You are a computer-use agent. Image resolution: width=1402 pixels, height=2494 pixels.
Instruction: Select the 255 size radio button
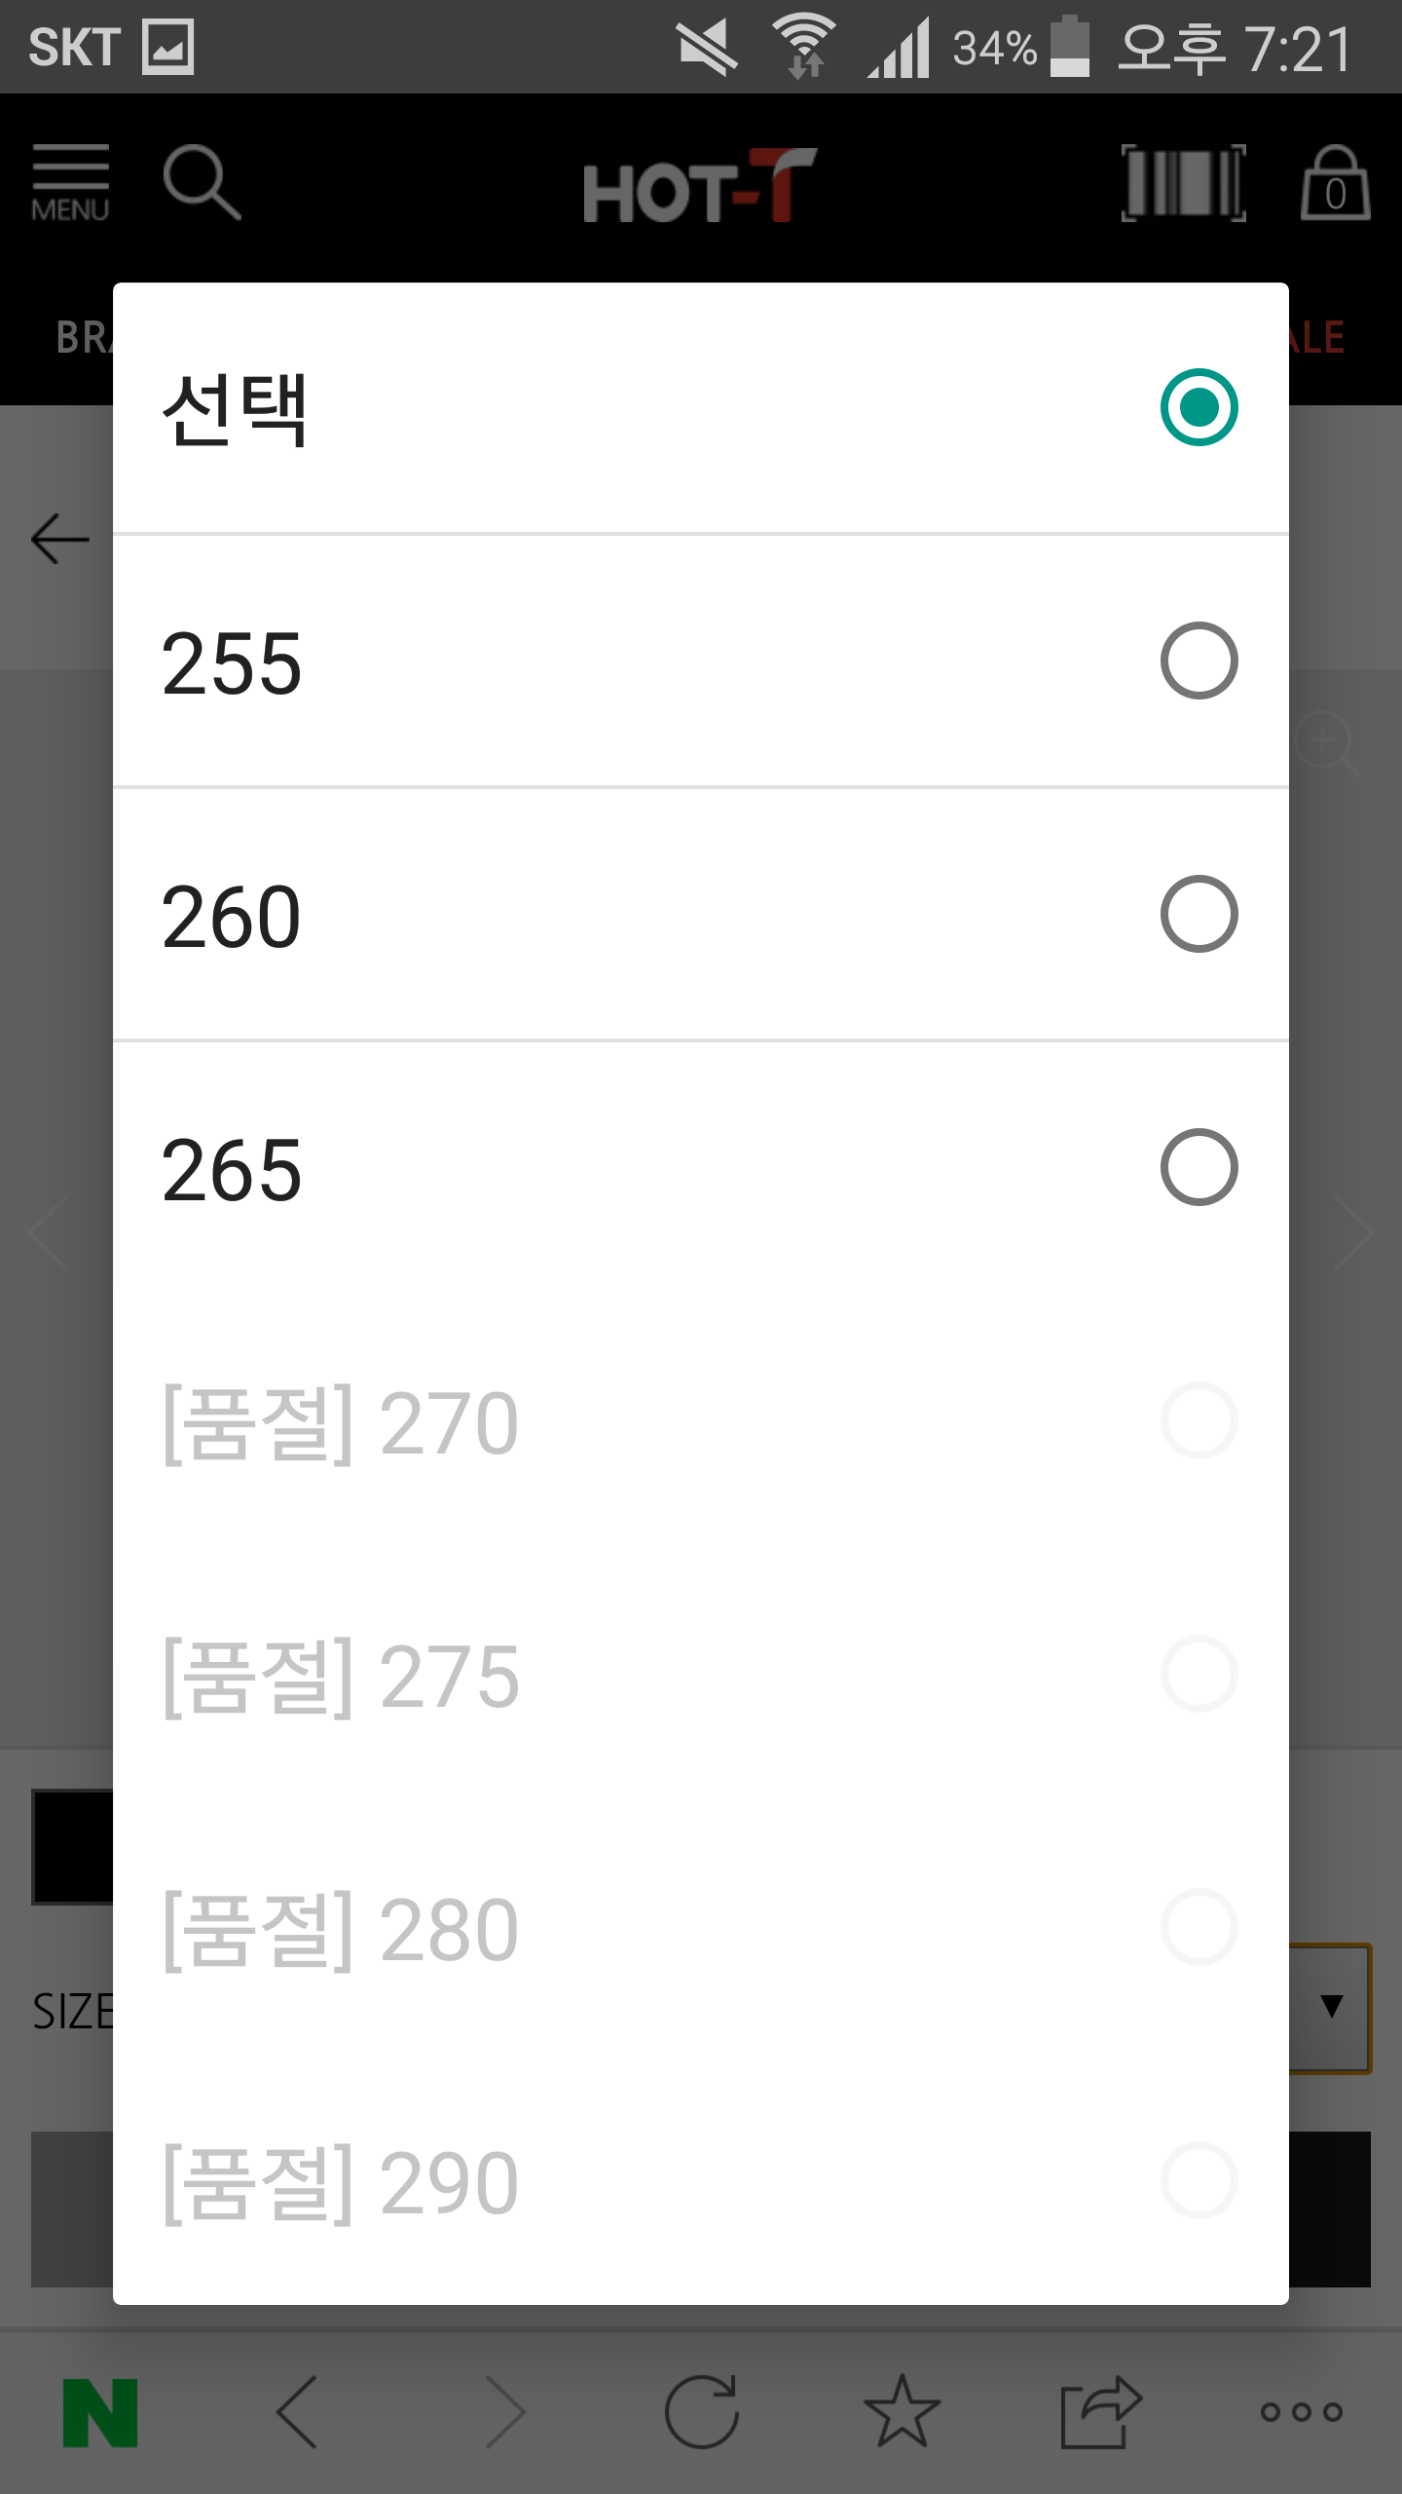click(x=1199, y=661)
